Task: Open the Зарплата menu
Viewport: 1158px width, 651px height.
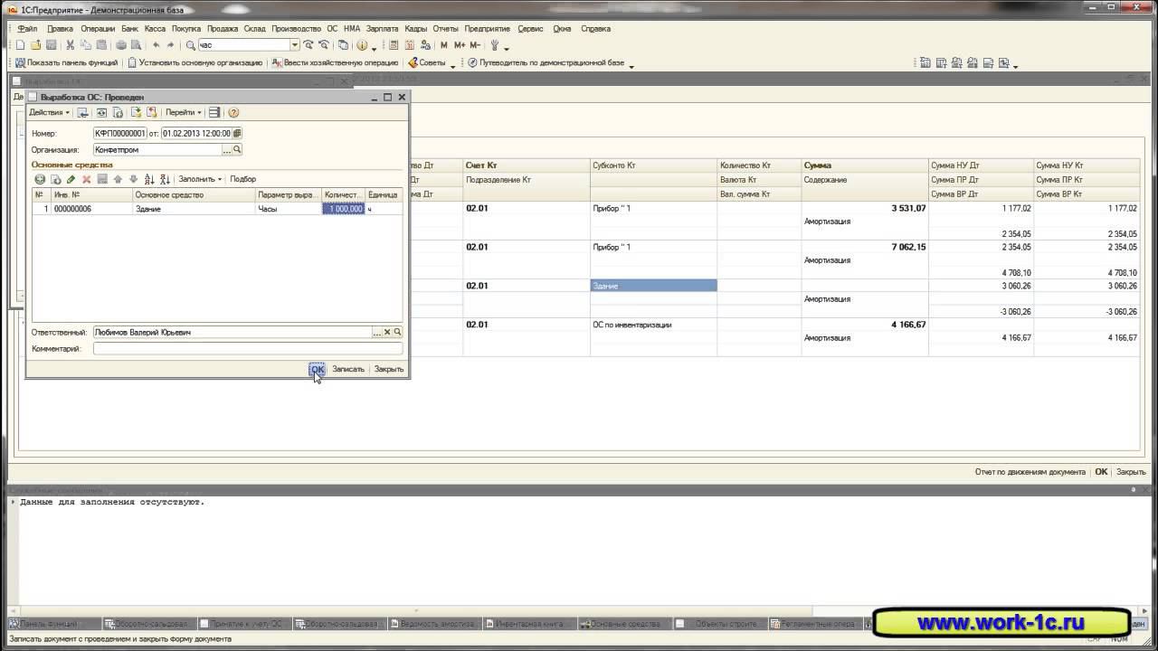Action: tap(383, 28)
